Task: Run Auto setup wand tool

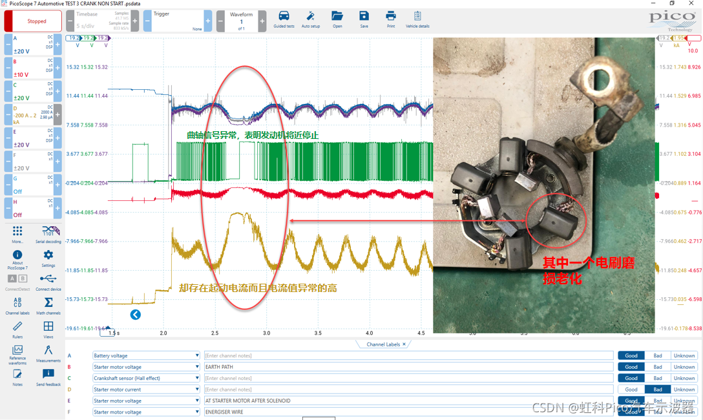Action: [310, 19]
